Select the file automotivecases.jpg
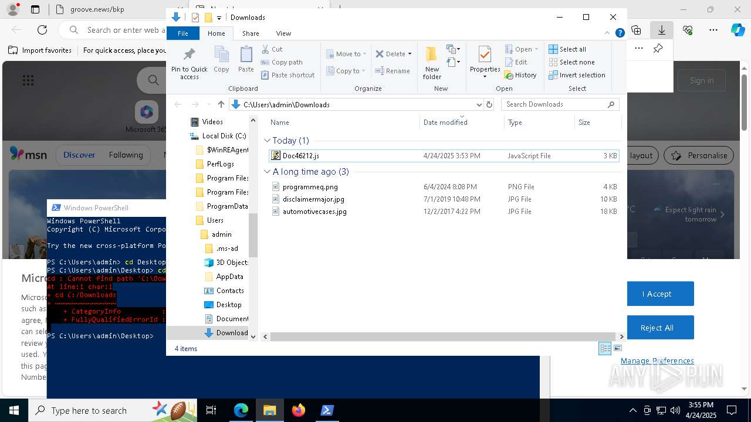The width and height of the screenshot is (751, 422). [444, 212]
